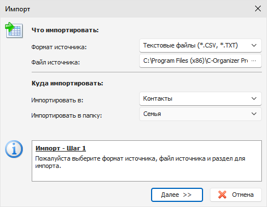Click the ellipsis browse button for source file

tap(254, 61)
